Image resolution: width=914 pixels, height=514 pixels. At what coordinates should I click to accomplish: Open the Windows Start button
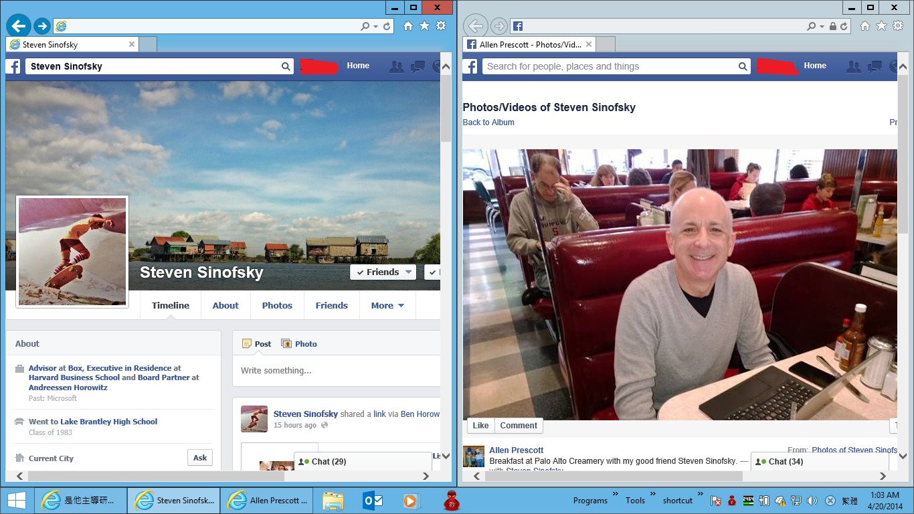pyautogui.click(x=17, y=500)
